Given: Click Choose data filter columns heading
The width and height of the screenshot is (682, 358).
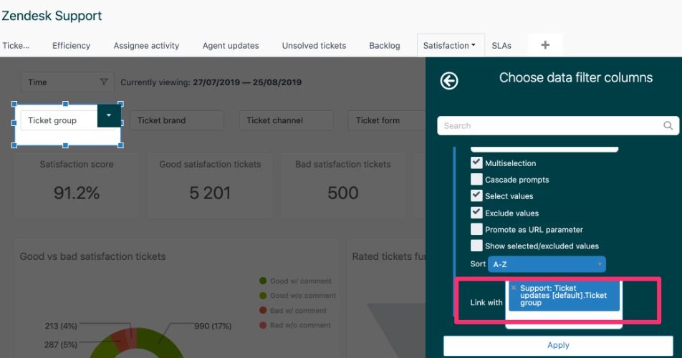Looking at the screenshot, I should [x=575, y=77].
